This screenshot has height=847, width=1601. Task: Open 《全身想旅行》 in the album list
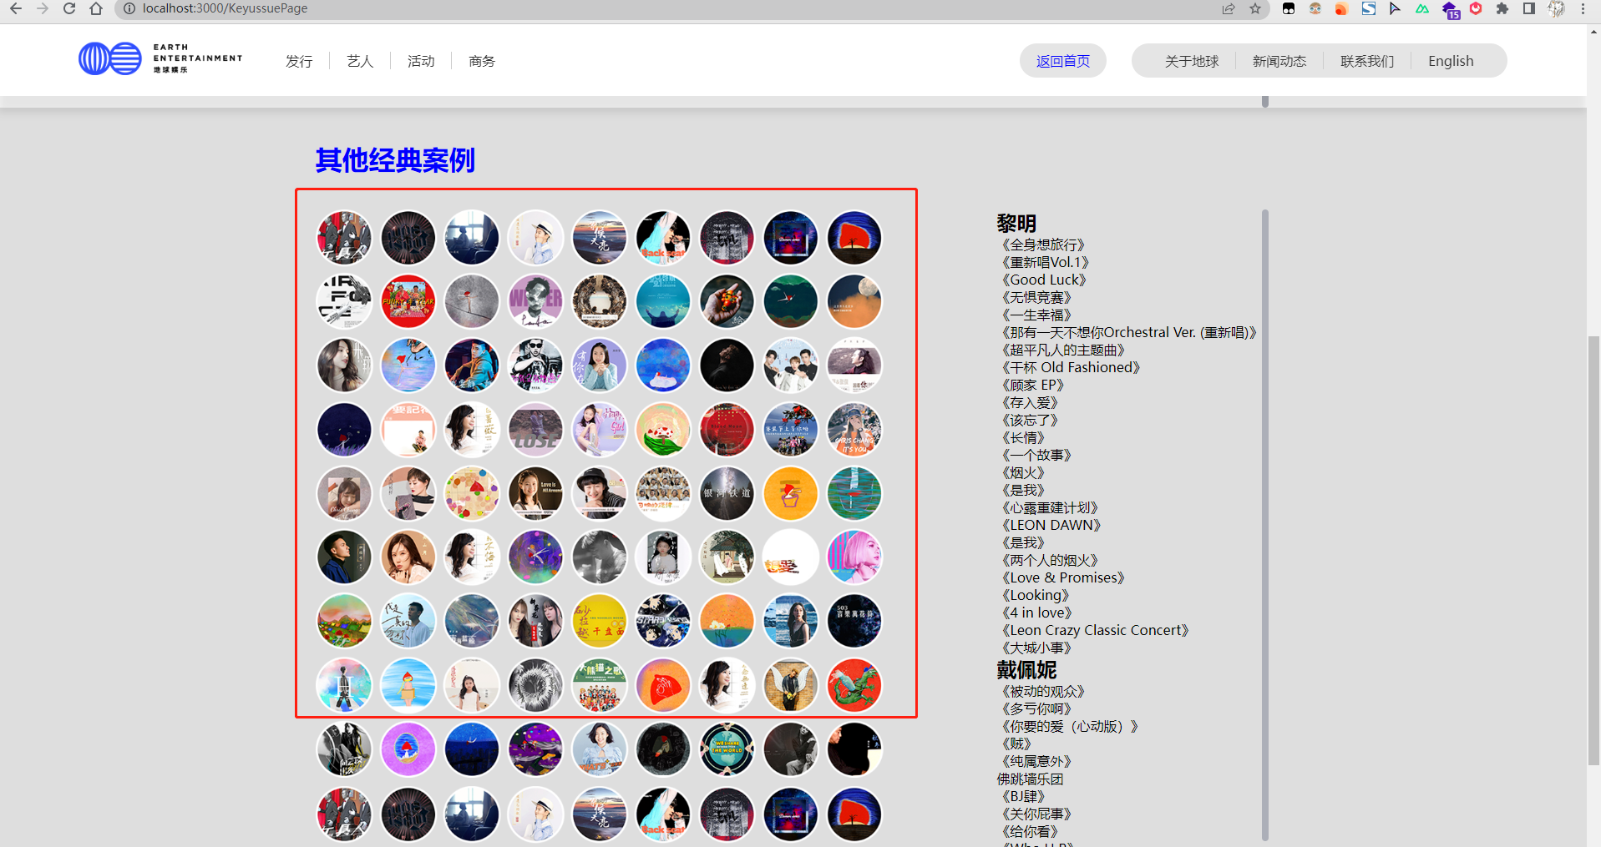coord(1043,245)
